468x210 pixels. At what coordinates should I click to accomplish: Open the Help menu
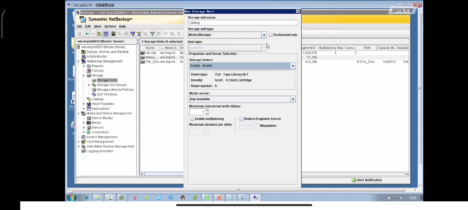pos(122,26)
